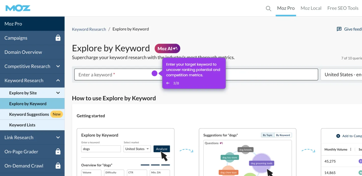Select By Topic in suggestions tutorial

pos(267,135)
